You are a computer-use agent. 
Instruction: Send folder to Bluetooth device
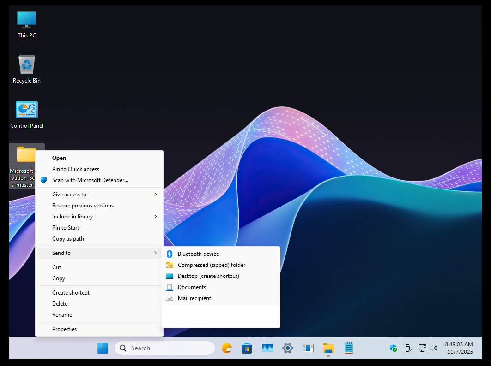(220, 254)
